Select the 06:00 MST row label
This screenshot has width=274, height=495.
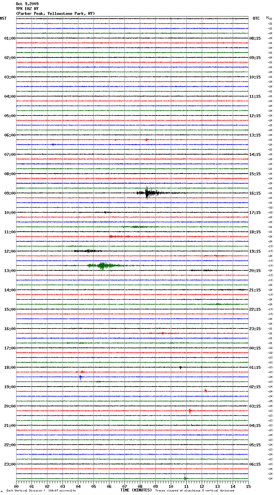pos(10,135)
